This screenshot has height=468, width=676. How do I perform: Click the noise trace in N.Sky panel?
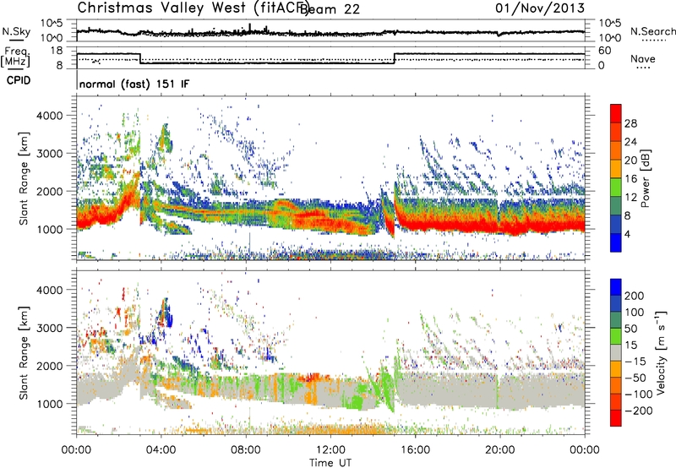pos(330,32)
